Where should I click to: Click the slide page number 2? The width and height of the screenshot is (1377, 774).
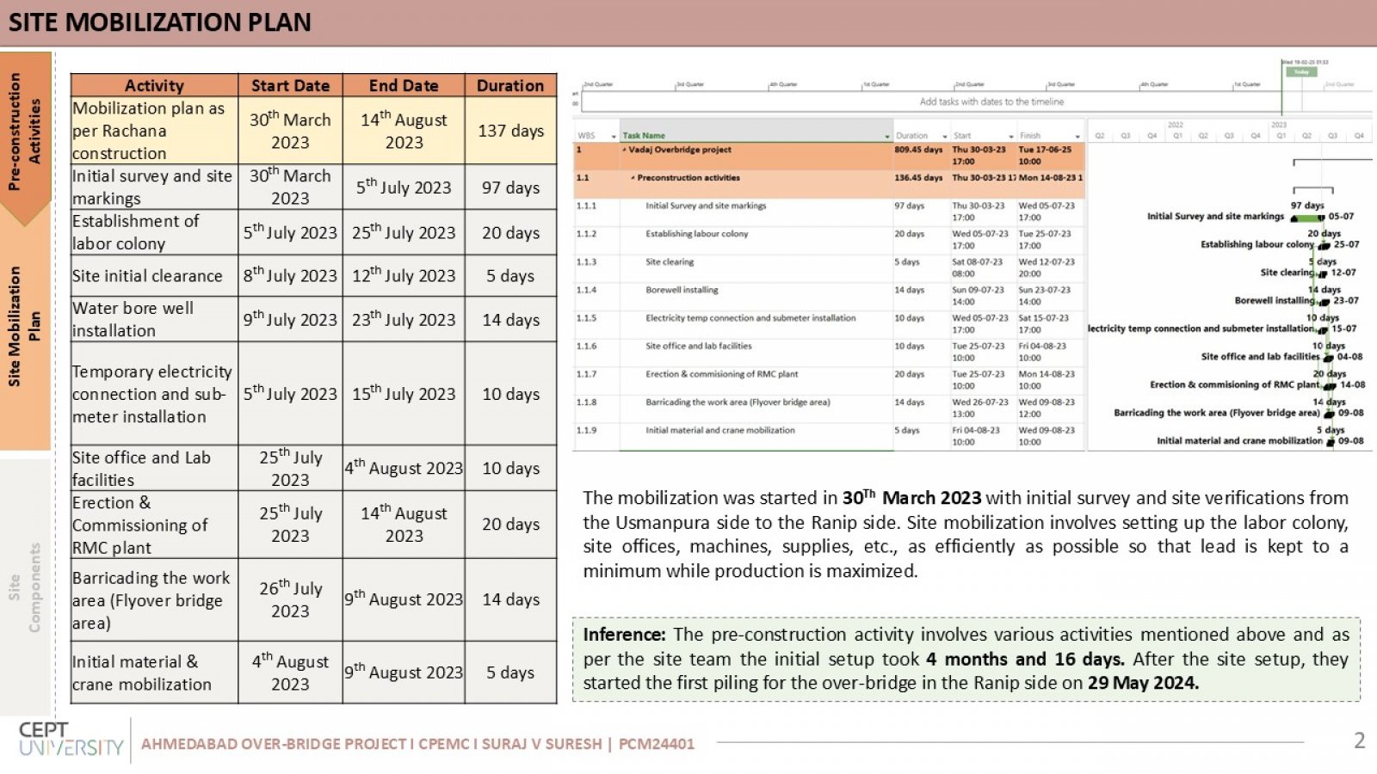point(1359,740)
